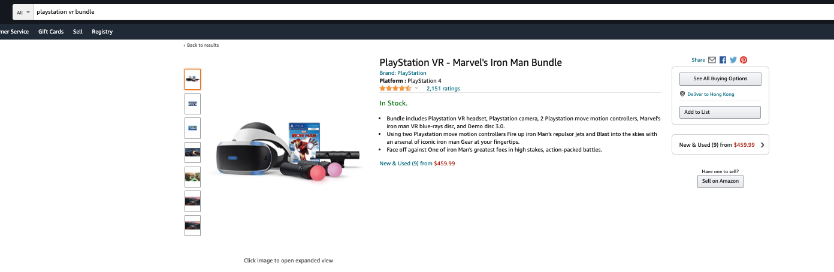The height and width of the screenshot is (272, 834).
Task: Select the first product thumbnail
Action: (192, 79)
